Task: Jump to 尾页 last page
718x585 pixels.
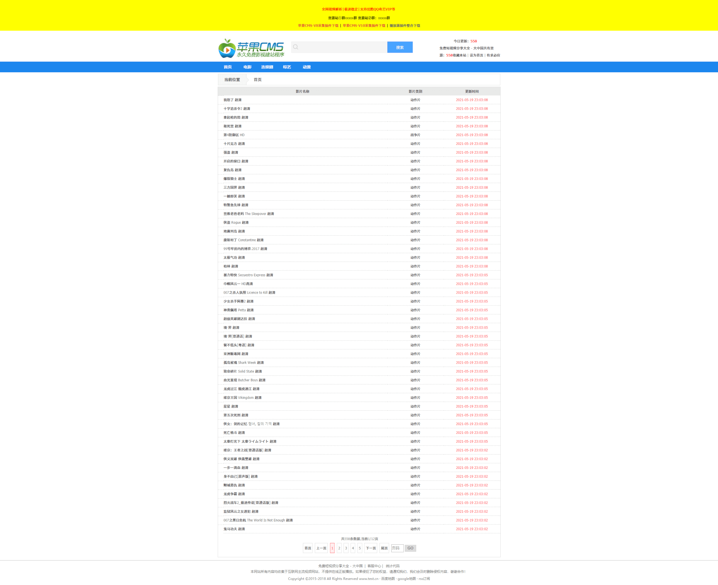Action: tap(384, 548)
